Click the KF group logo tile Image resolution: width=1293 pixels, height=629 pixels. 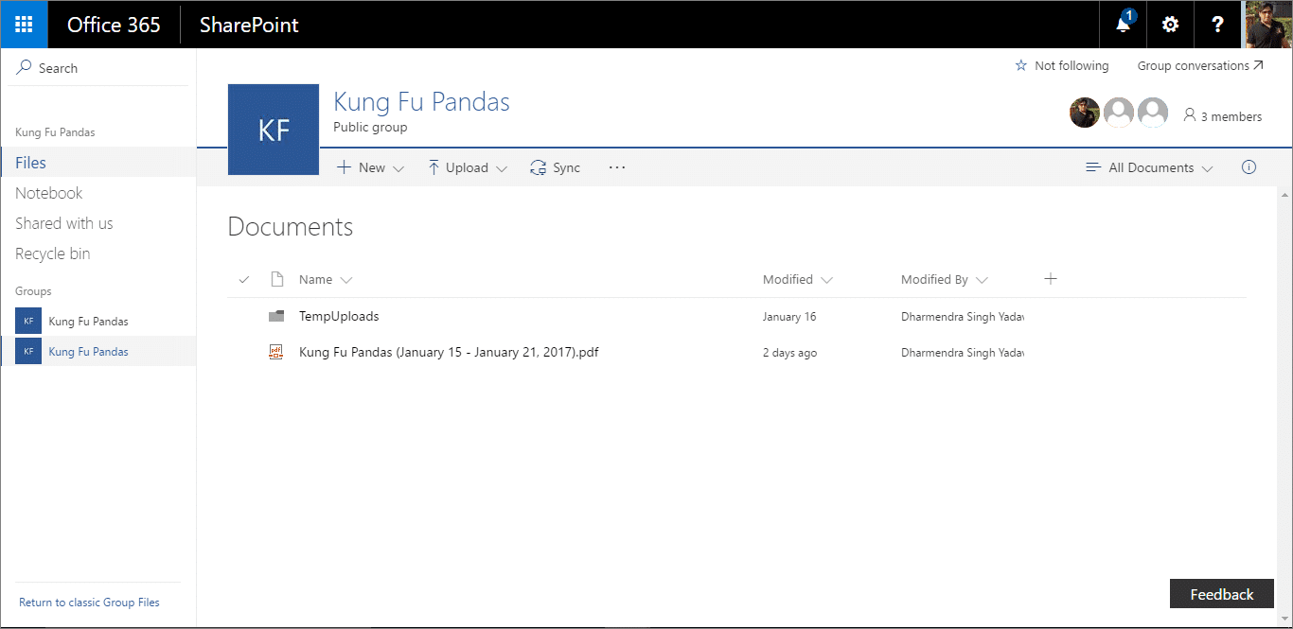point(274,130)
